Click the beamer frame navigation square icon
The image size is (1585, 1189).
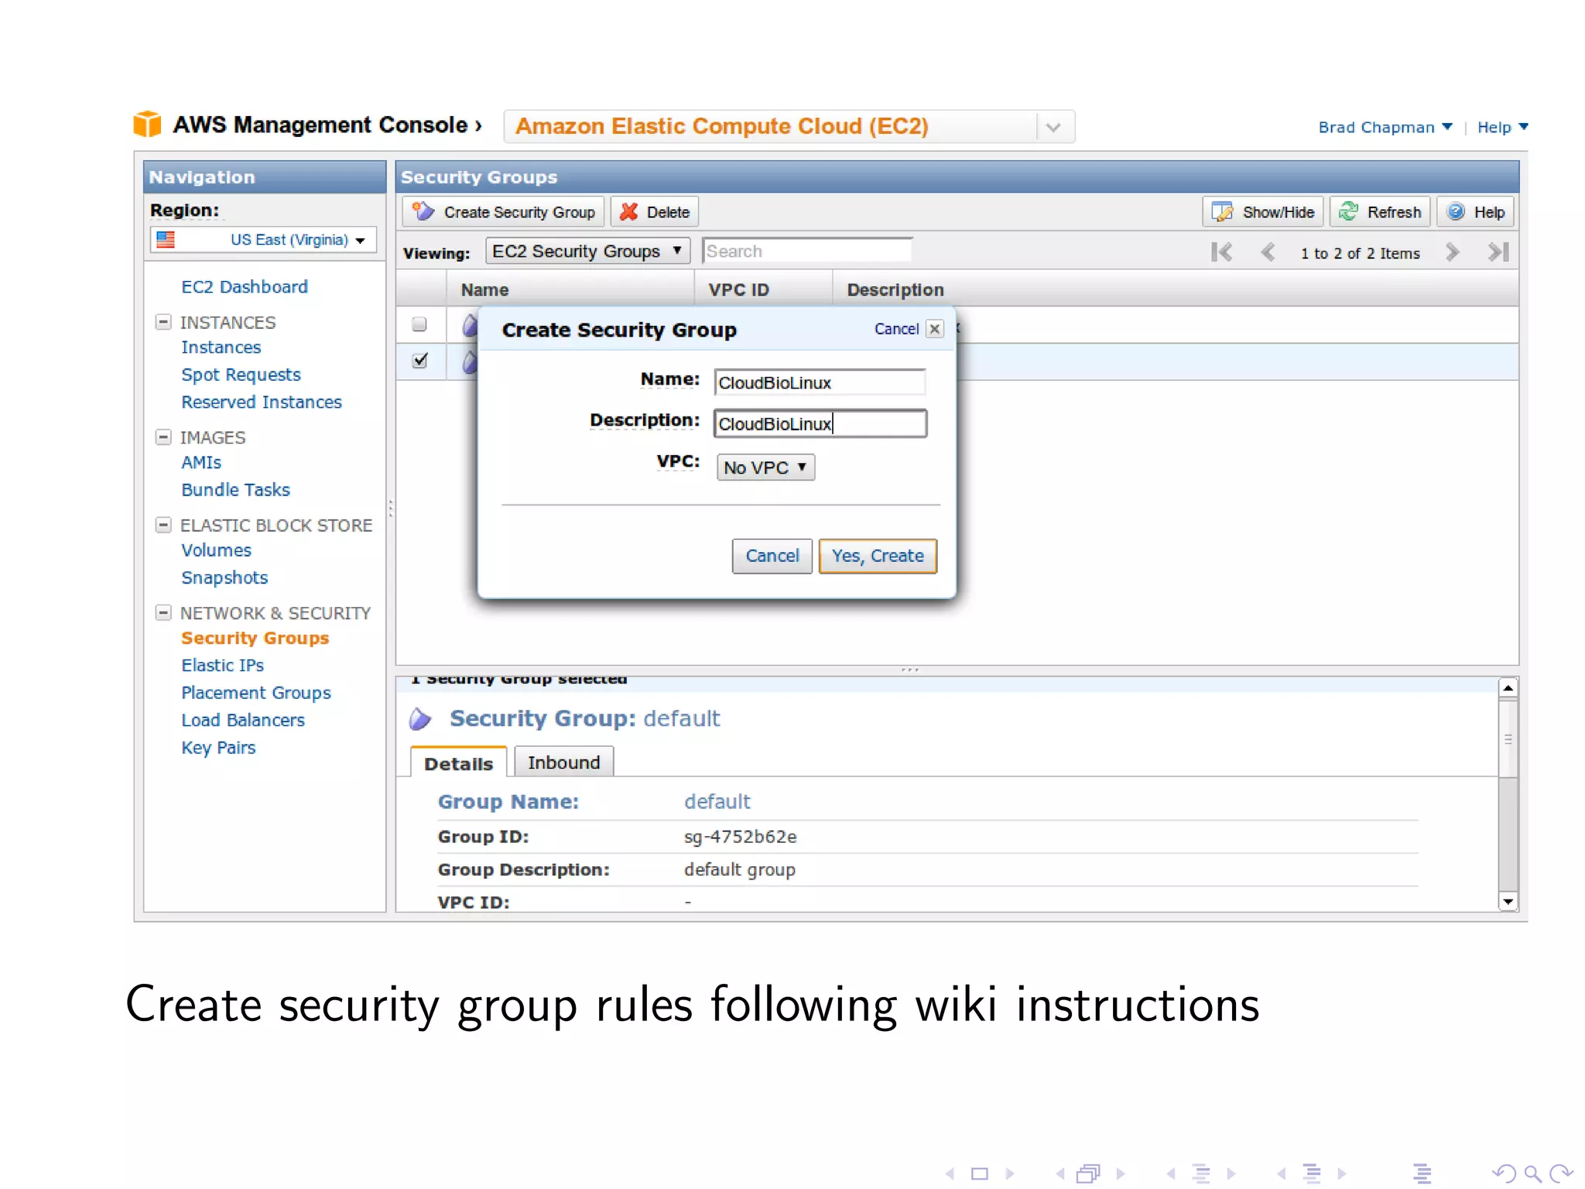tap(980, 1174)
